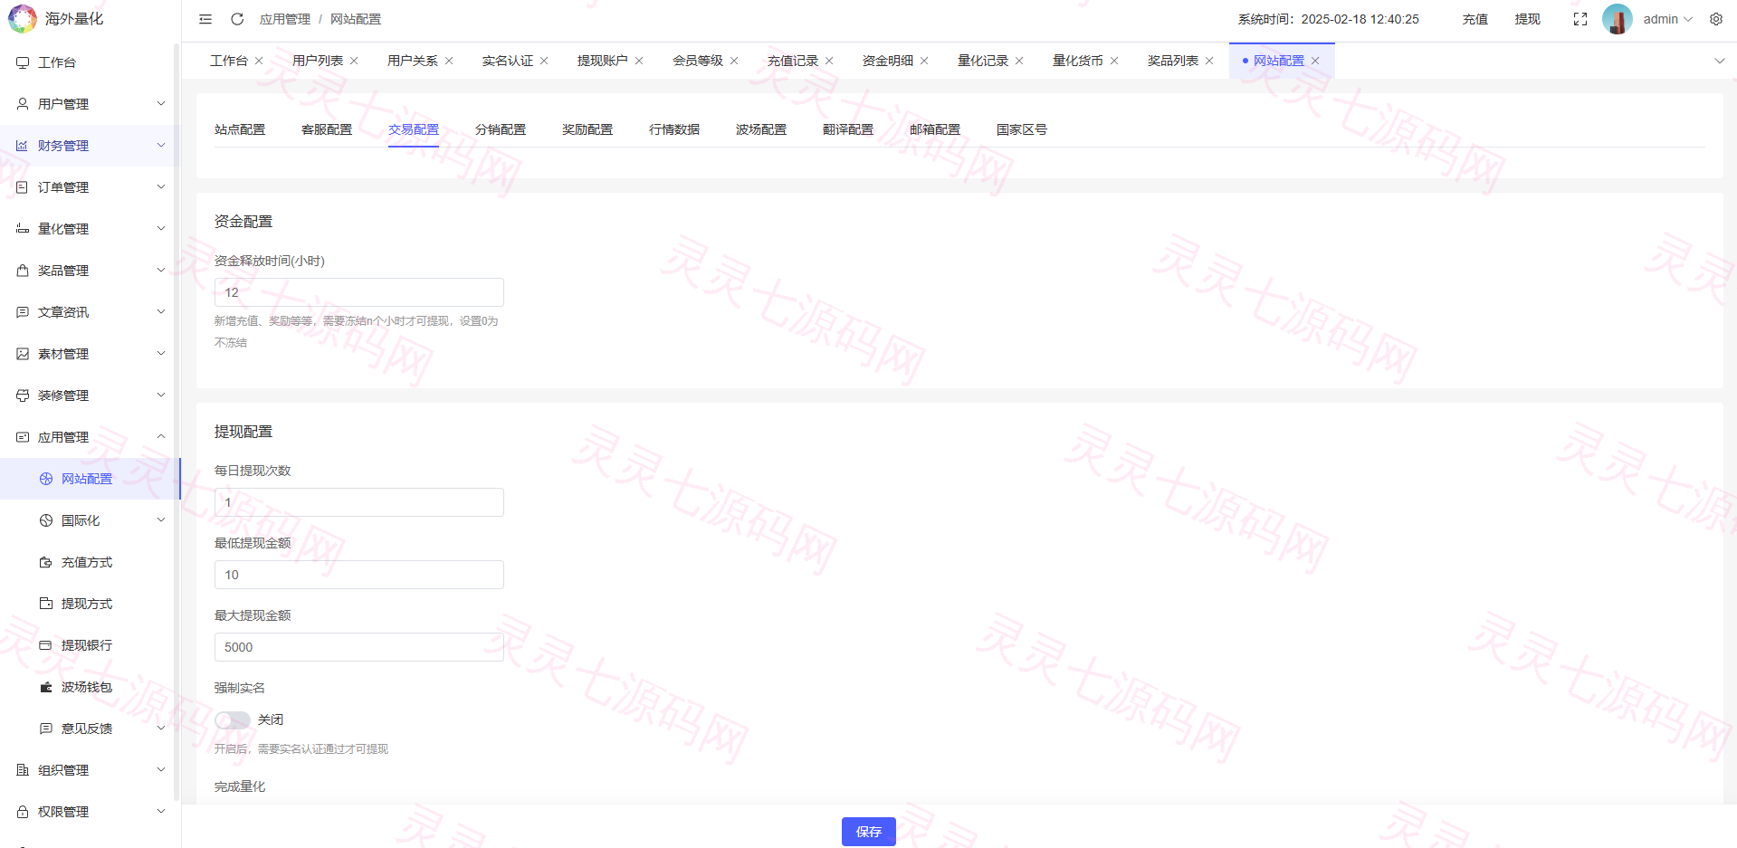Click the admin avatar picture
The width and height of the screenshot is (1737, 848).
click(x=1618, y=19)
